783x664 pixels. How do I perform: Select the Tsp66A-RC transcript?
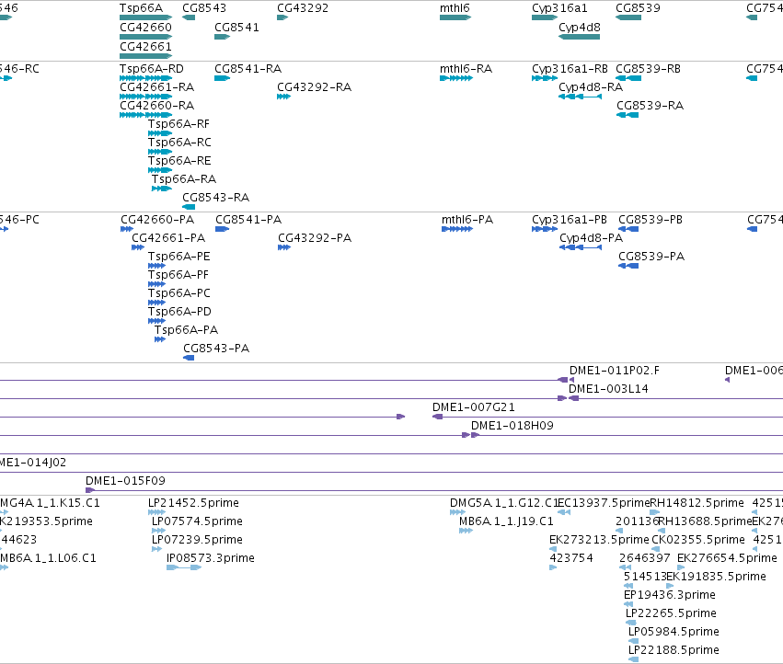tap(160, 152)
